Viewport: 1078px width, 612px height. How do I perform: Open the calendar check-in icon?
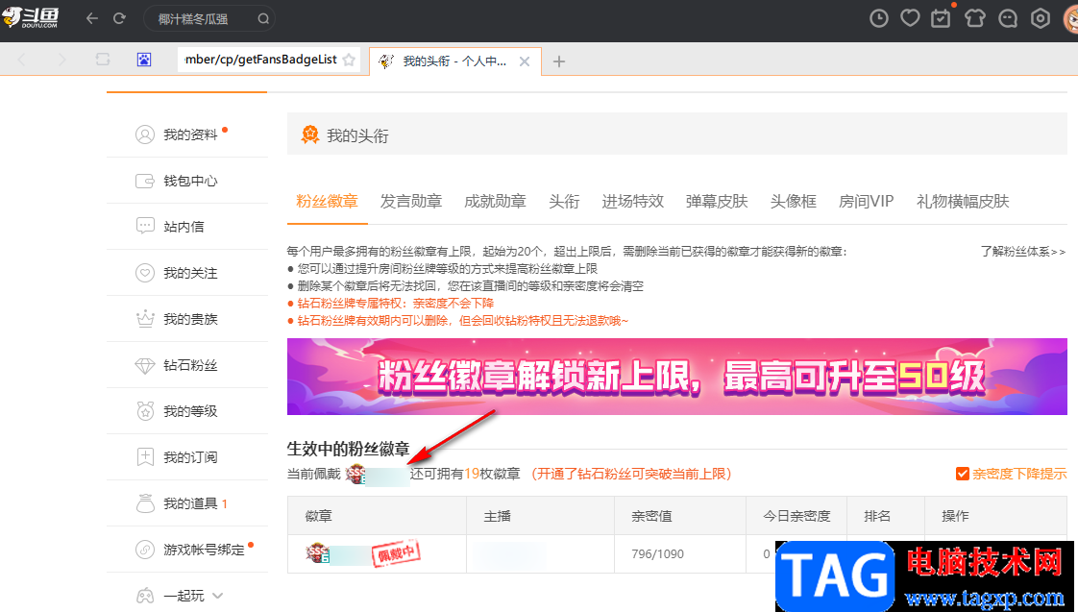942,18
